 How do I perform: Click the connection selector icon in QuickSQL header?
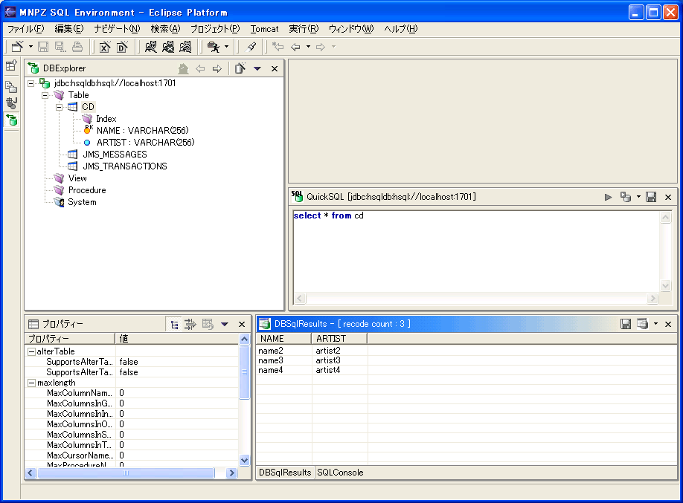(626, 197)
